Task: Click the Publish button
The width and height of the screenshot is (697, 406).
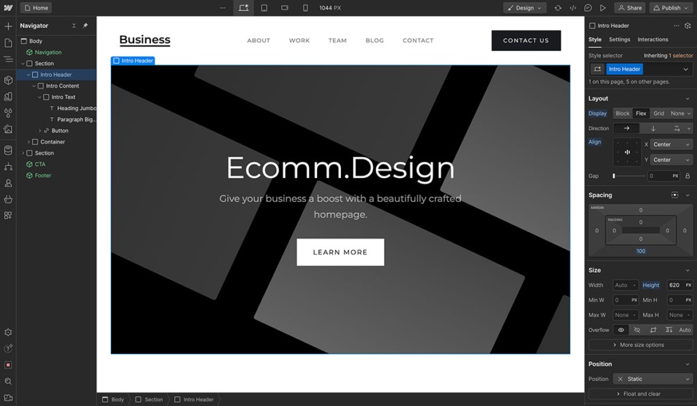Action: [x=670, y=7]
